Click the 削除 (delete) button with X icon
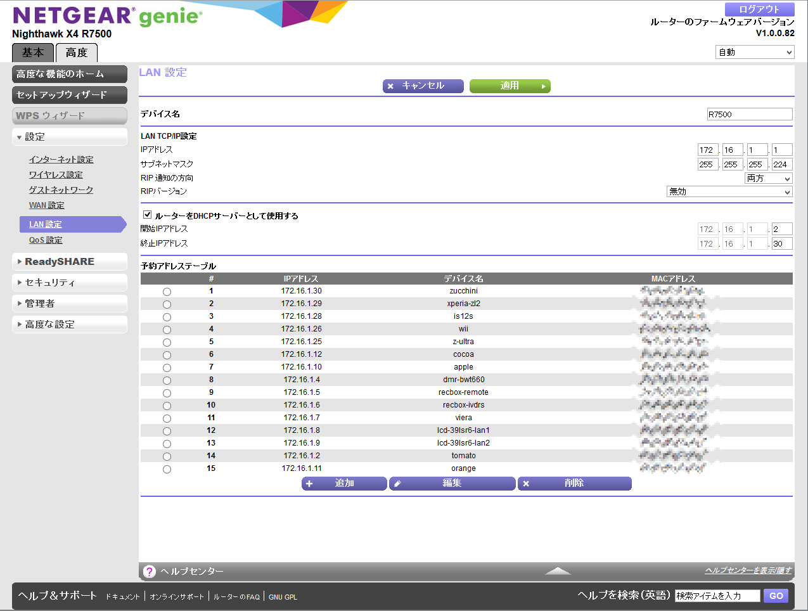 (574, 484)
